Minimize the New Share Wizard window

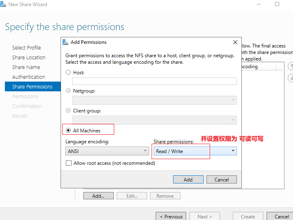click(x=259, y=4)
